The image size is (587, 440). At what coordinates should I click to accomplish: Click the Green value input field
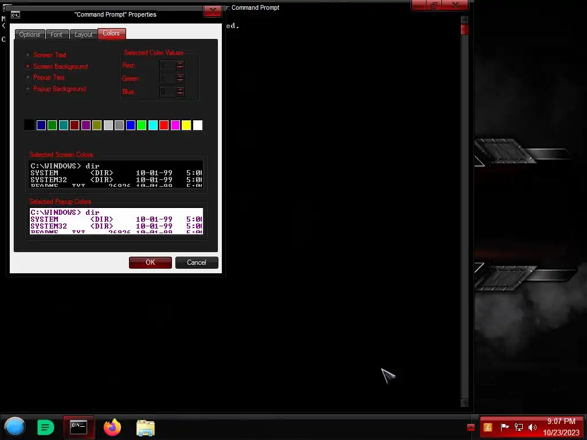coord(167,78)
